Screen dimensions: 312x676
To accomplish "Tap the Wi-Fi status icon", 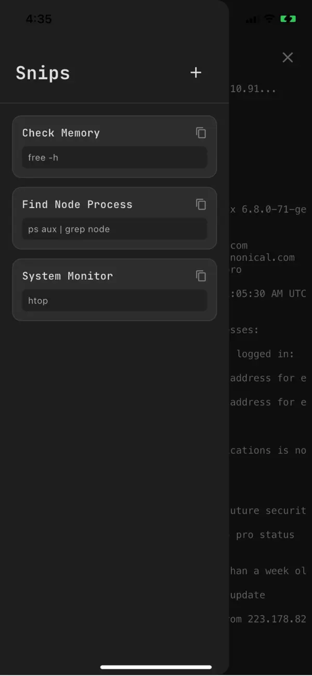I will tap(268, 19).
